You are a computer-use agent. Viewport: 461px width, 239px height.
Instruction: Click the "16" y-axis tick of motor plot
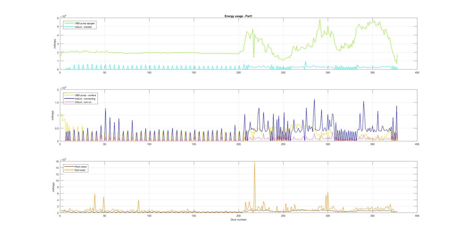pyautogui.click(x=57, y=161)
